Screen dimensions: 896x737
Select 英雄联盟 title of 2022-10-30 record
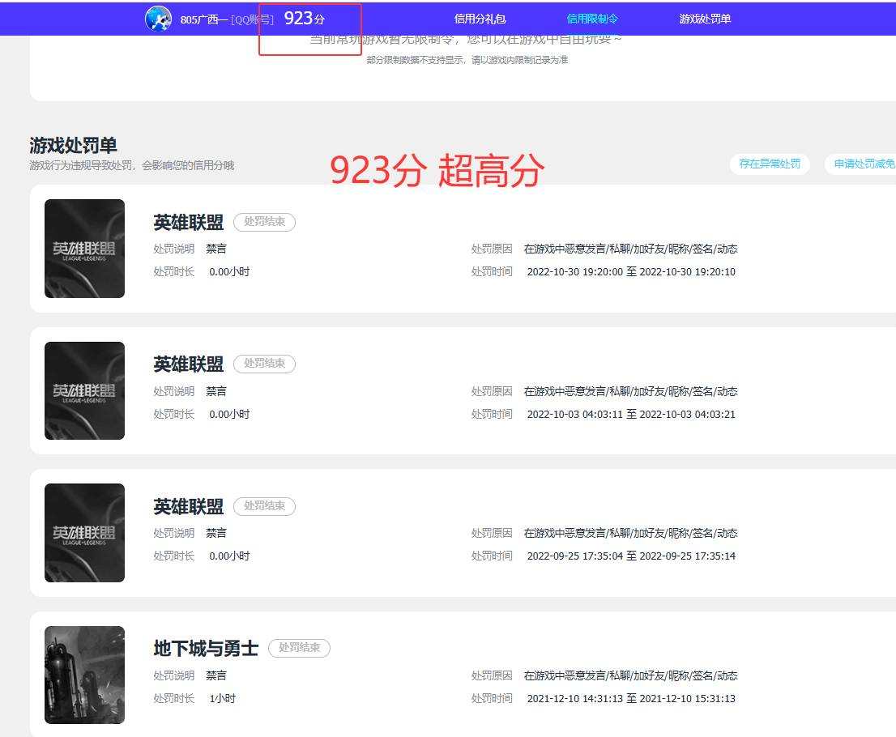click(x=189, y=222)
